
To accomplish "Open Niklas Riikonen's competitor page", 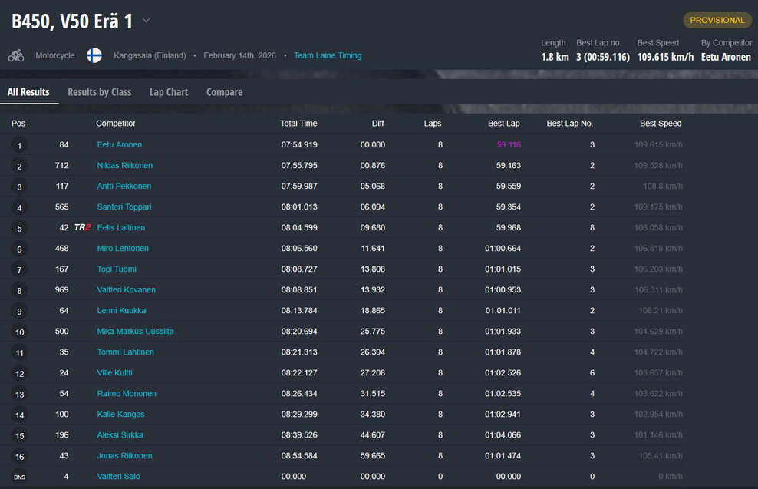I will click(124, 166).
